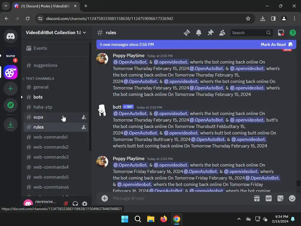Toggle headphones deafen in user panel
Image resolution: width=301 pixels, height=226 pixels.
[75, 203]
